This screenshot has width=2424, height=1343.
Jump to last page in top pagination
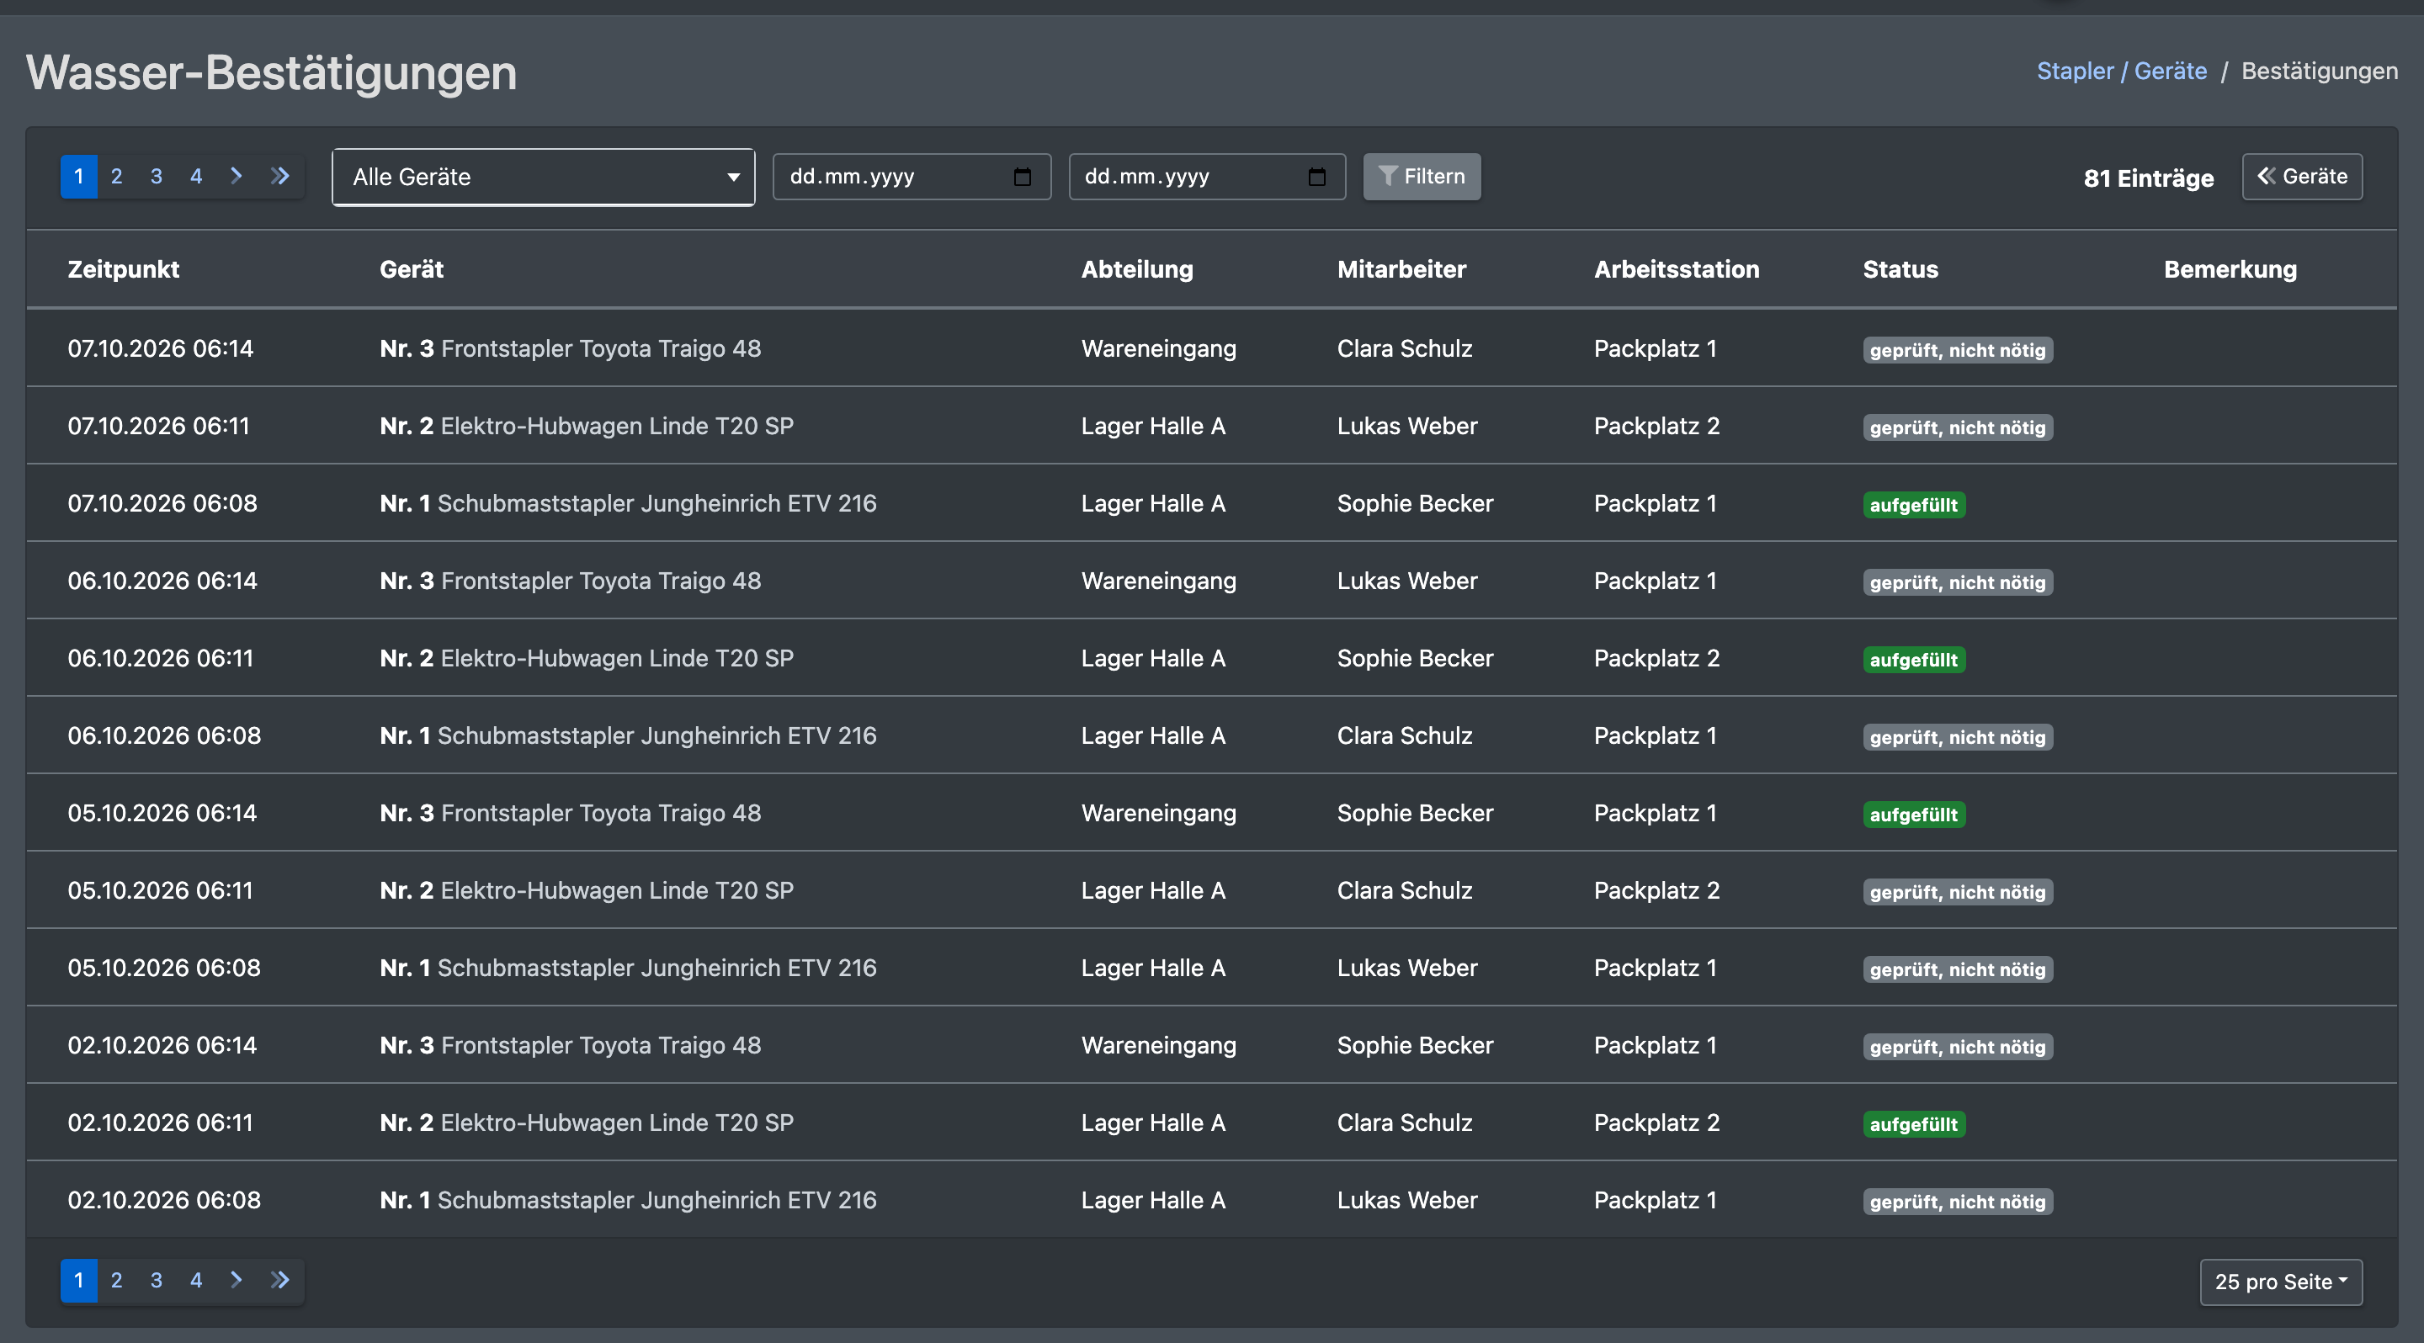(x=279, y=176)
